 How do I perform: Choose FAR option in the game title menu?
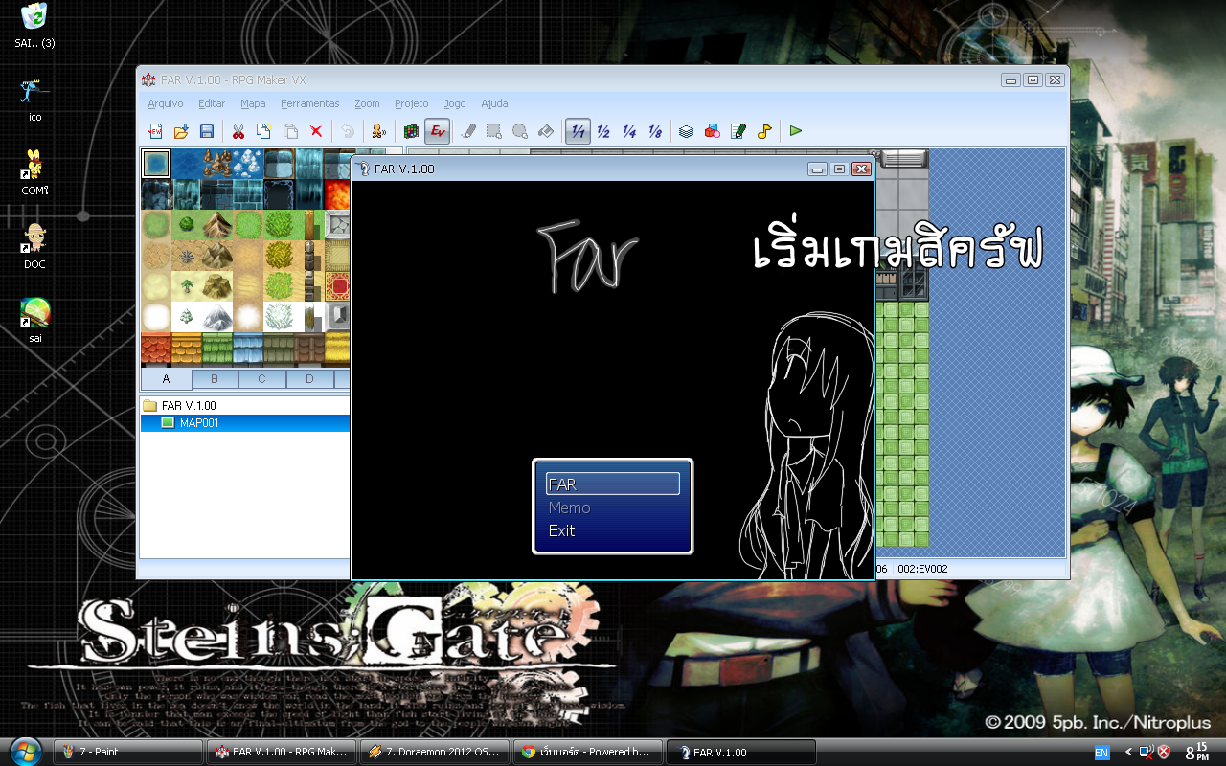point(612,484)
